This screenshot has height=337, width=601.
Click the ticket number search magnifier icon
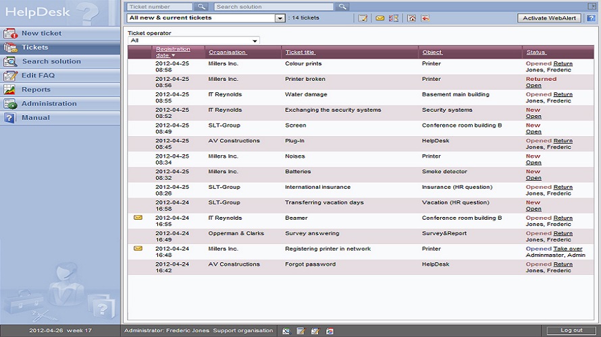201,7
